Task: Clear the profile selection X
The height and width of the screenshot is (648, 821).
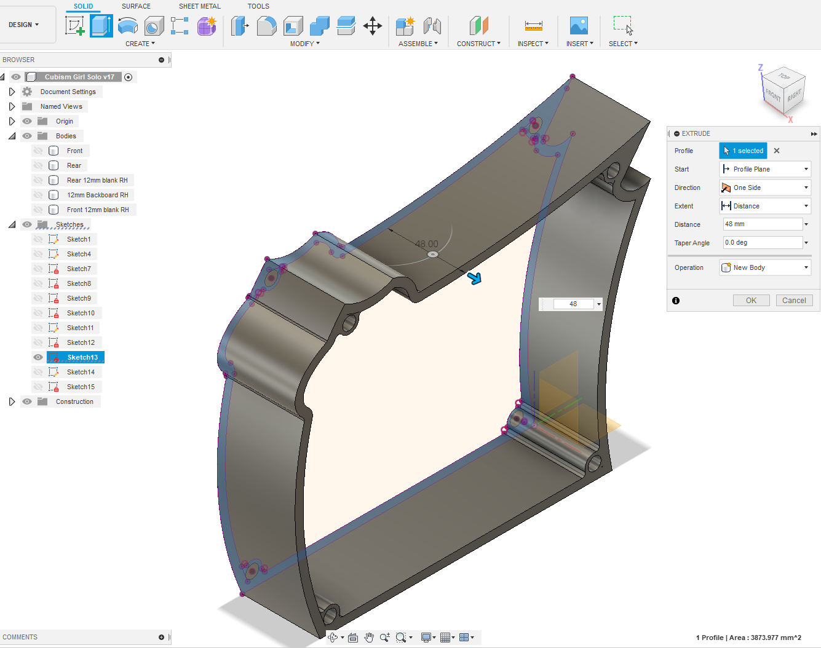Action: tap(777, 151)
